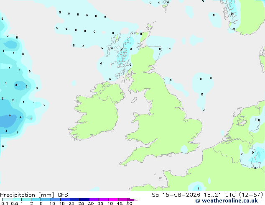Click the Isle of Man on the map
Screen dimensions: 265x205
134,100
